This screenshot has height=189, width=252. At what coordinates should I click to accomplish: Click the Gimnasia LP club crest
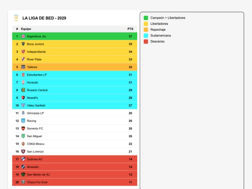coord(23,113)
